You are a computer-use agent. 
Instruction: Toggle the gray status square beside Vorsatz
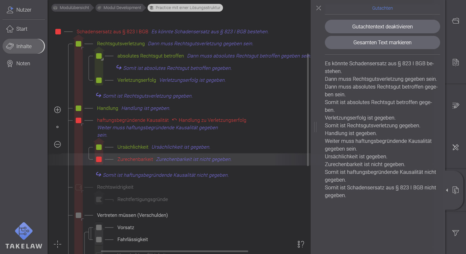coord(99,227)
